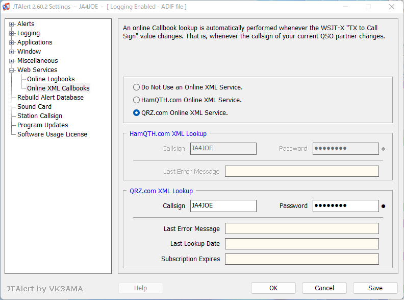Click the Save button
This screenshot has height=300, width=404.
[375, 288]
